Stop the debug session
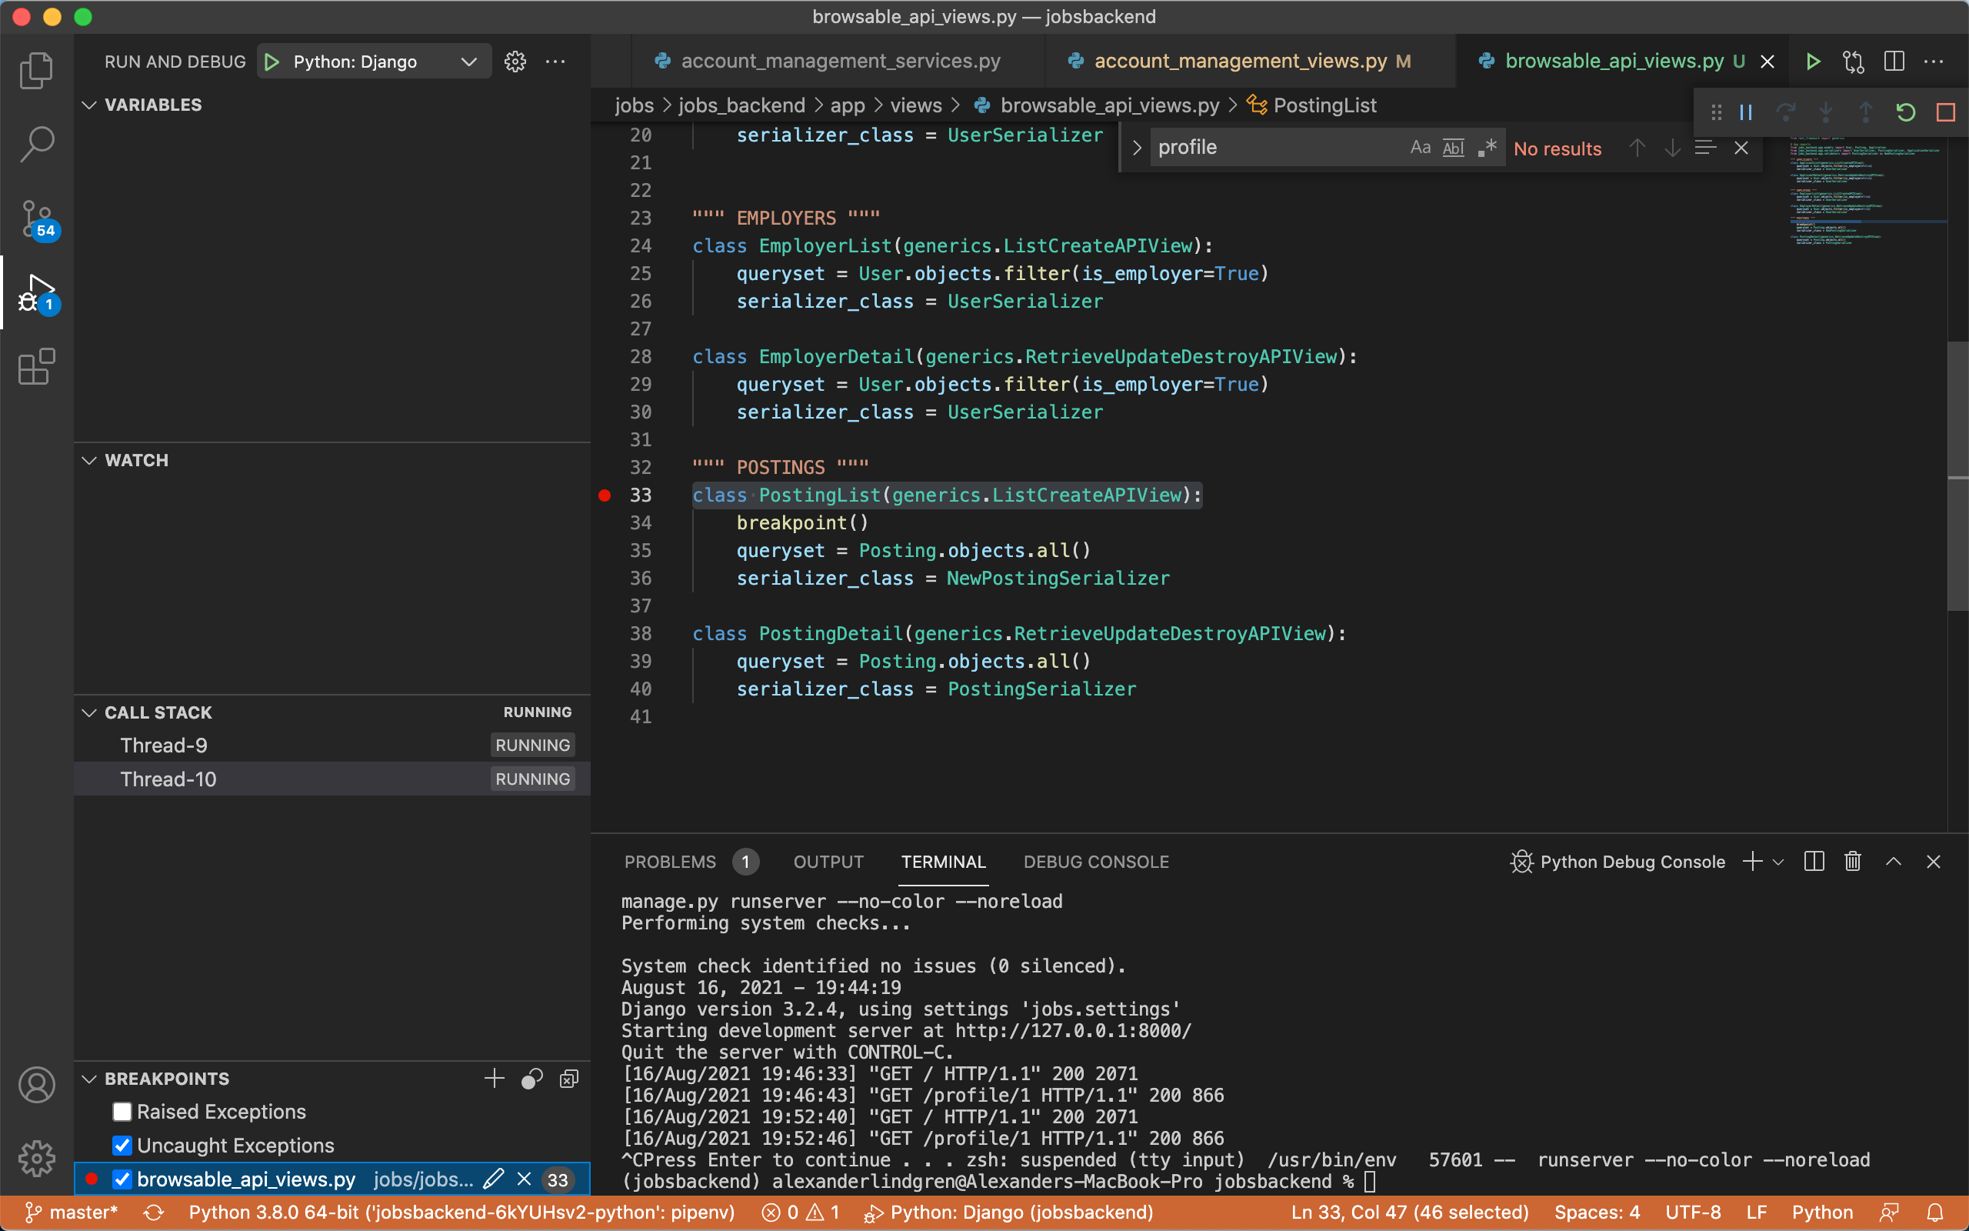Image resolution: width=1969 pixels, height=1231 pixels. coord(1945,112)
